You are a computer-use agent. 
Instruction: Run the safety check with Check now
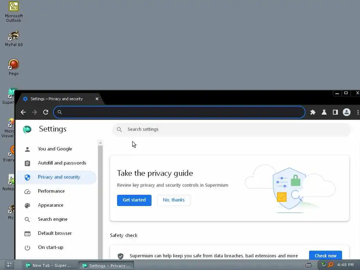pyautogui.click(x=325, y=256)
